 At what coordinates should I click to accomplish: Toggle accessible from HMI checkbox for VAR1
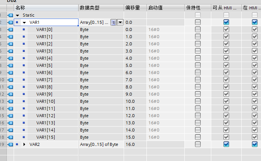[x=226, y=22]
